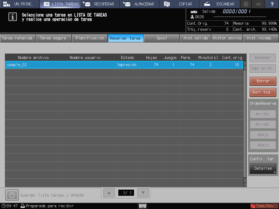Select the Histor.envíos tab
The height and width of the screenshot is (209, 279).
click(227, 38)
